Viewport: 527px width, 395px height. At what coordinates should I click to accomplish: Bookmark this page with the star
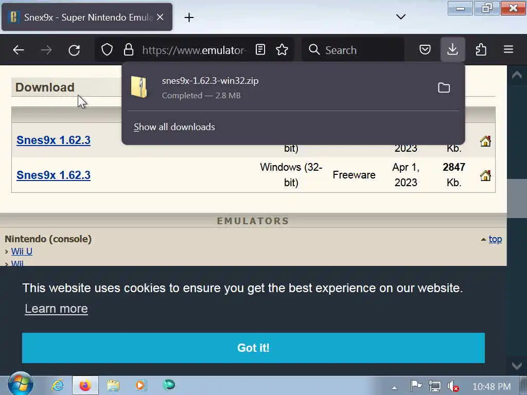[x=282, y=50]
